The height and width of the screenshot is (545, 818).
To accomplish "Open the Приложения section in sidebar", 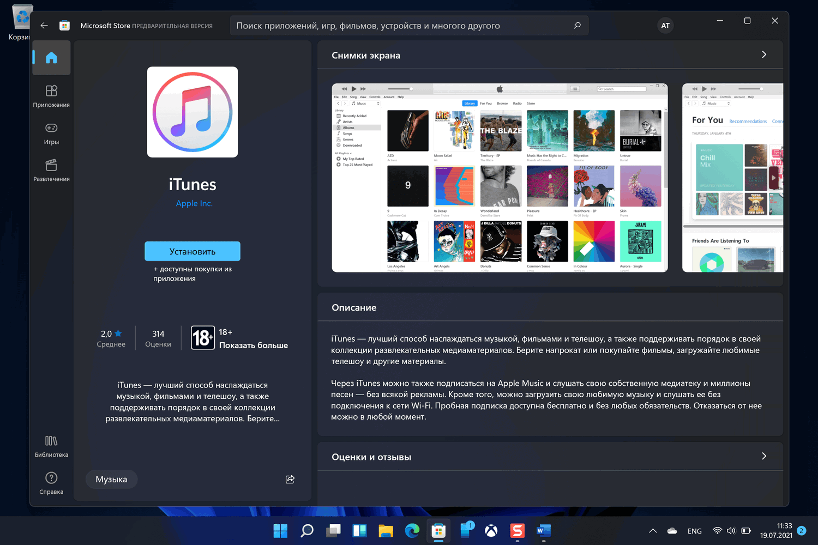I will point(51,96).
